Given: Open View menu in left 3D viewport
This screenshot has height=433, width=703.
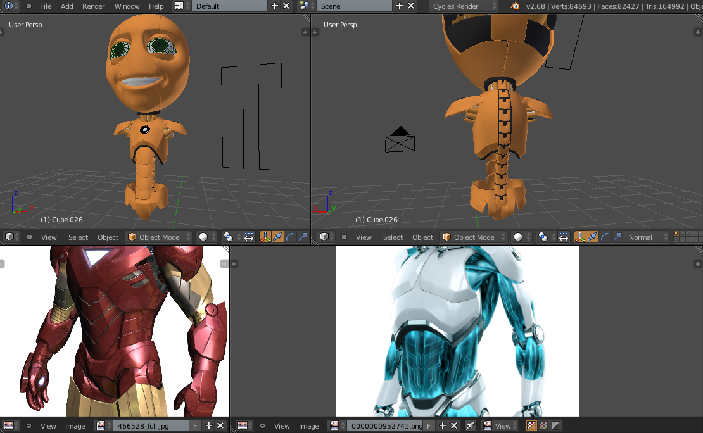Looking at the screenshot, I should coord(49,237).
